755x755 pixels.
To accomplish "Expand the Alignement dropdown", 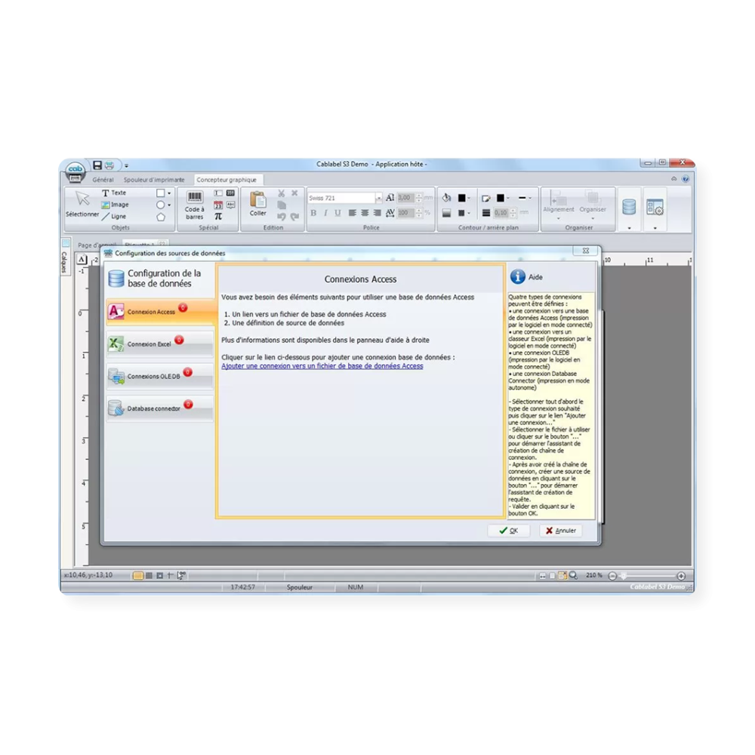I will 559,217.
